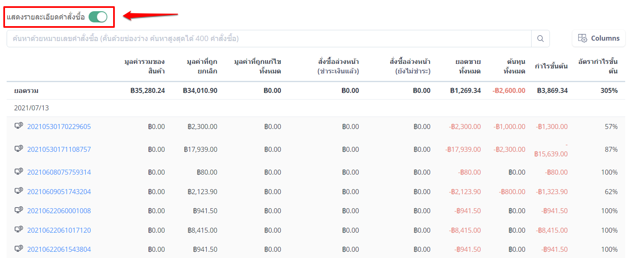Open order link 20210530171108757
Image resolution: width=631 pixels, height=258 pixels.
(x=59, y=149)
